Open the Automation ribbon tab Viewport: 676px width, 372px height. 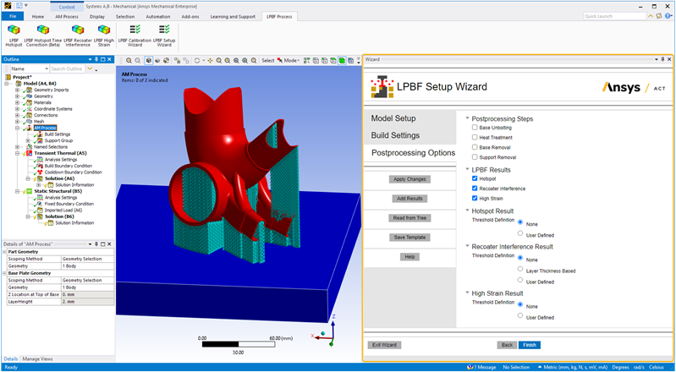158,16
